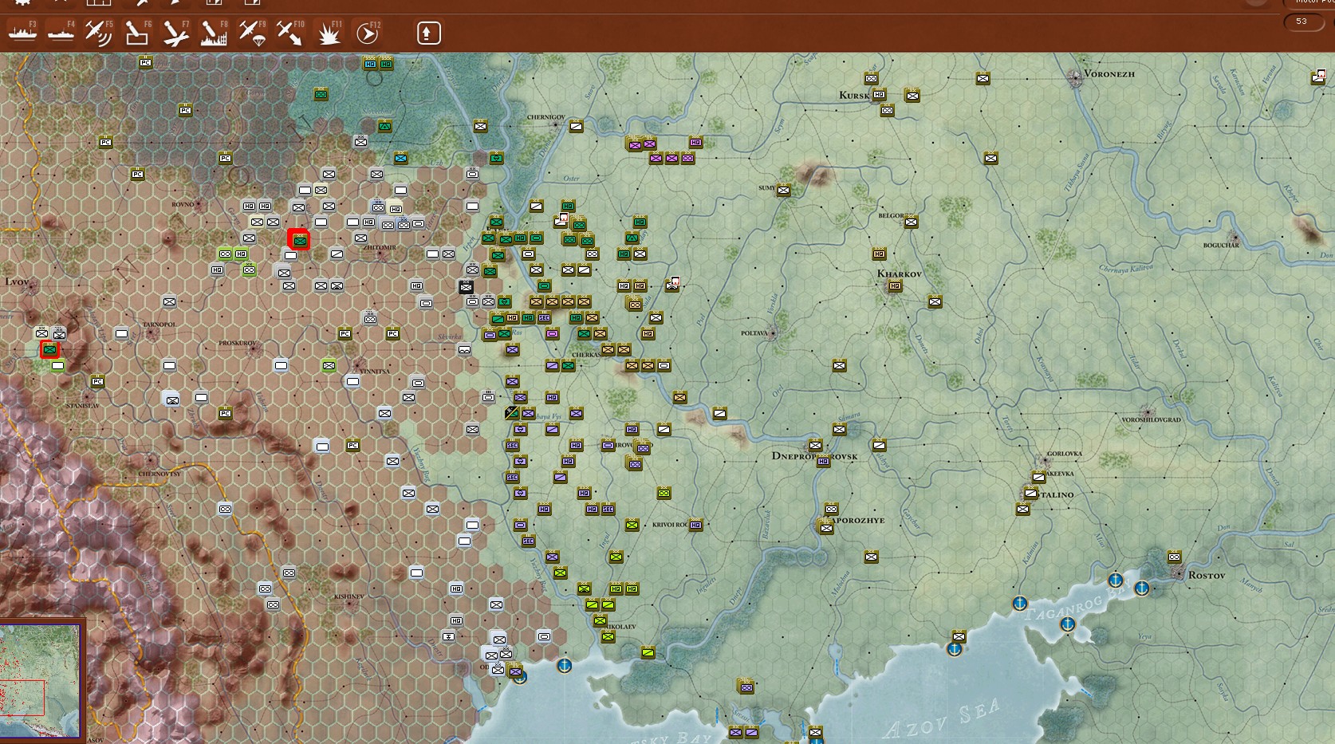The height and width of the screenshot is (744, 1335).
Task: Select the HQ counter under the Kharkov label
Action: [895, 285]
